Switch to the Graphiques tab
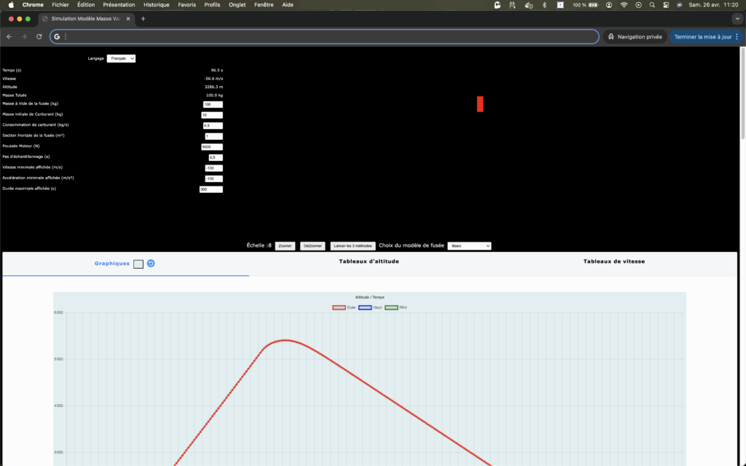This screenshot has width=746, height=466. (x=111, y=264)
